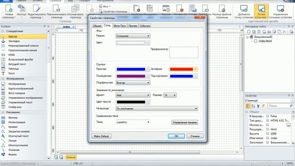Click the Make Default button
This screenshot has width=295, height=166.
(x=101, y=136)
